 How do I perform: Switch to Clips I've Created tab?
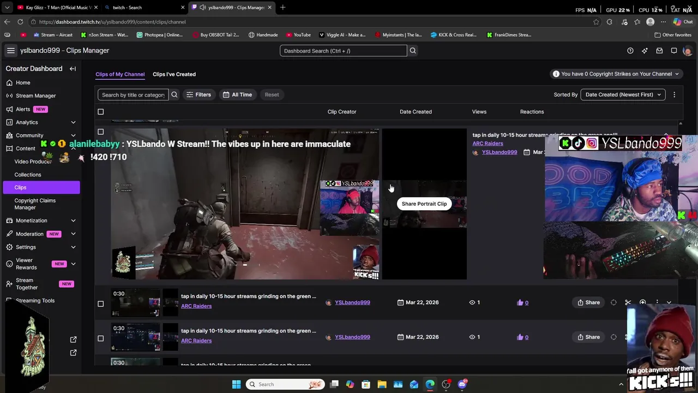[174, 74]
